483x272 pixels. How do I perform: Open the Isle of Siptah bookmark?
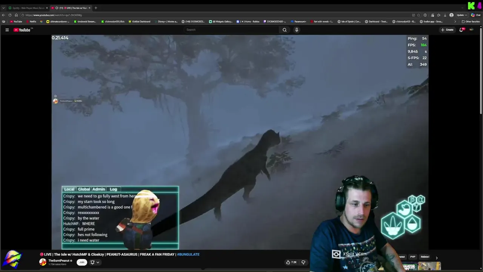(349, 22)
